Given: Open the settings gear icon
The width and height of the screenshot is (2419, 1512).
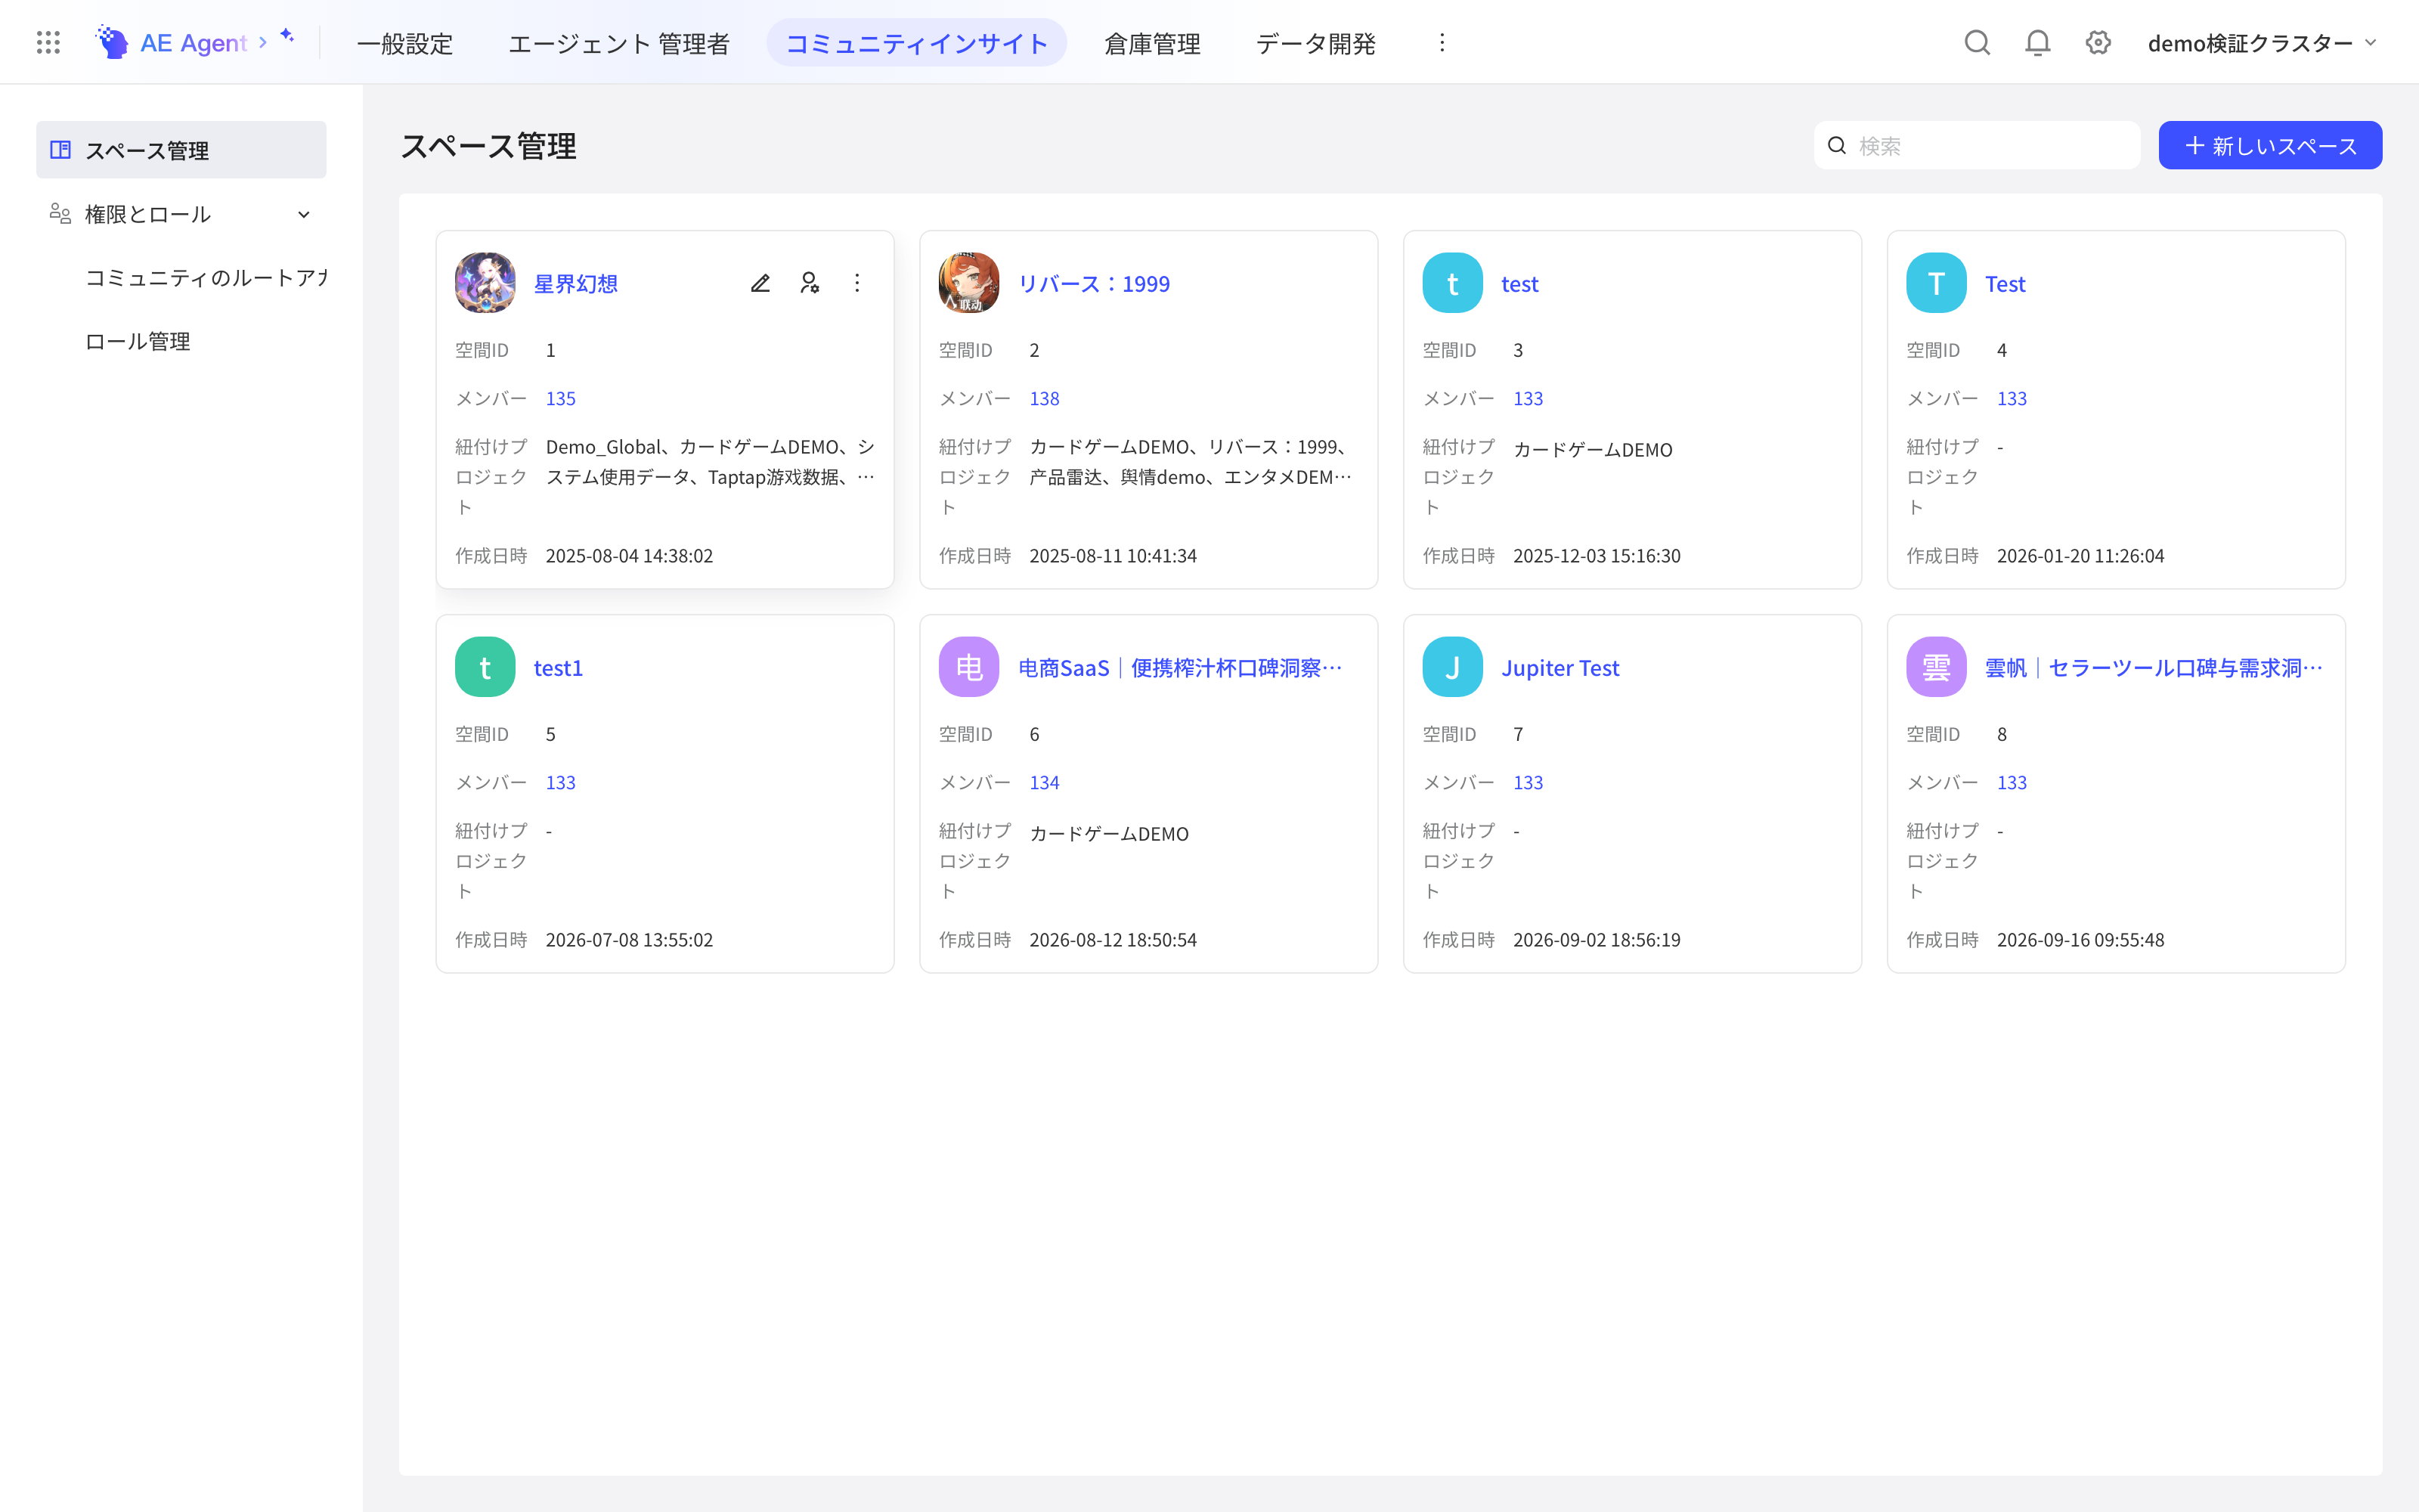Looking at the screenshot, I should point(2098,42).
